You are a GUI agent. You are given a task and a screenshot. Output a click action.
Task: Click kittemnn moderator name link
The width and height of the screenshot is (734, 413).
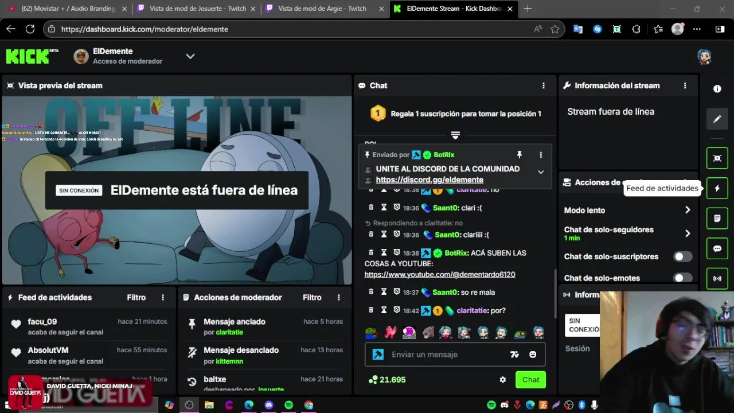(229, 361)
